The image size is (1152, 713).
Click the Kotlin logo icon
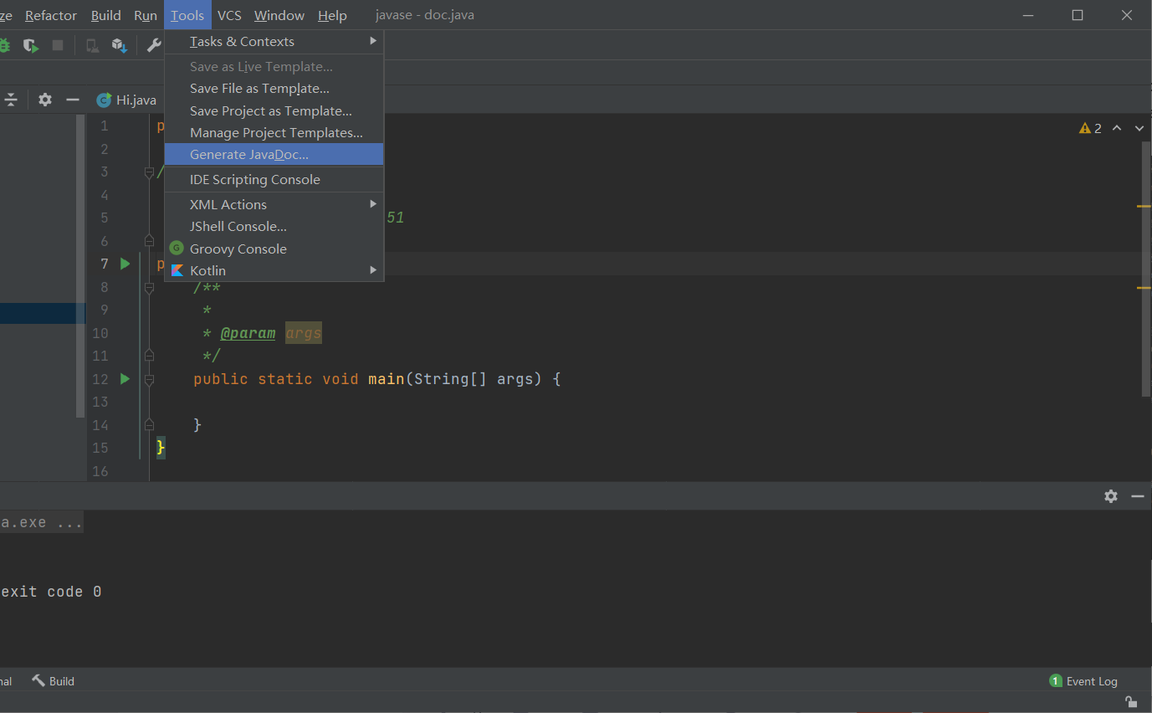(x=177, y=270)
